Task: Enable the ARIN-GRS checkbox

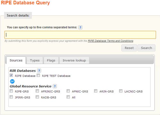Action: click(96, 91)
